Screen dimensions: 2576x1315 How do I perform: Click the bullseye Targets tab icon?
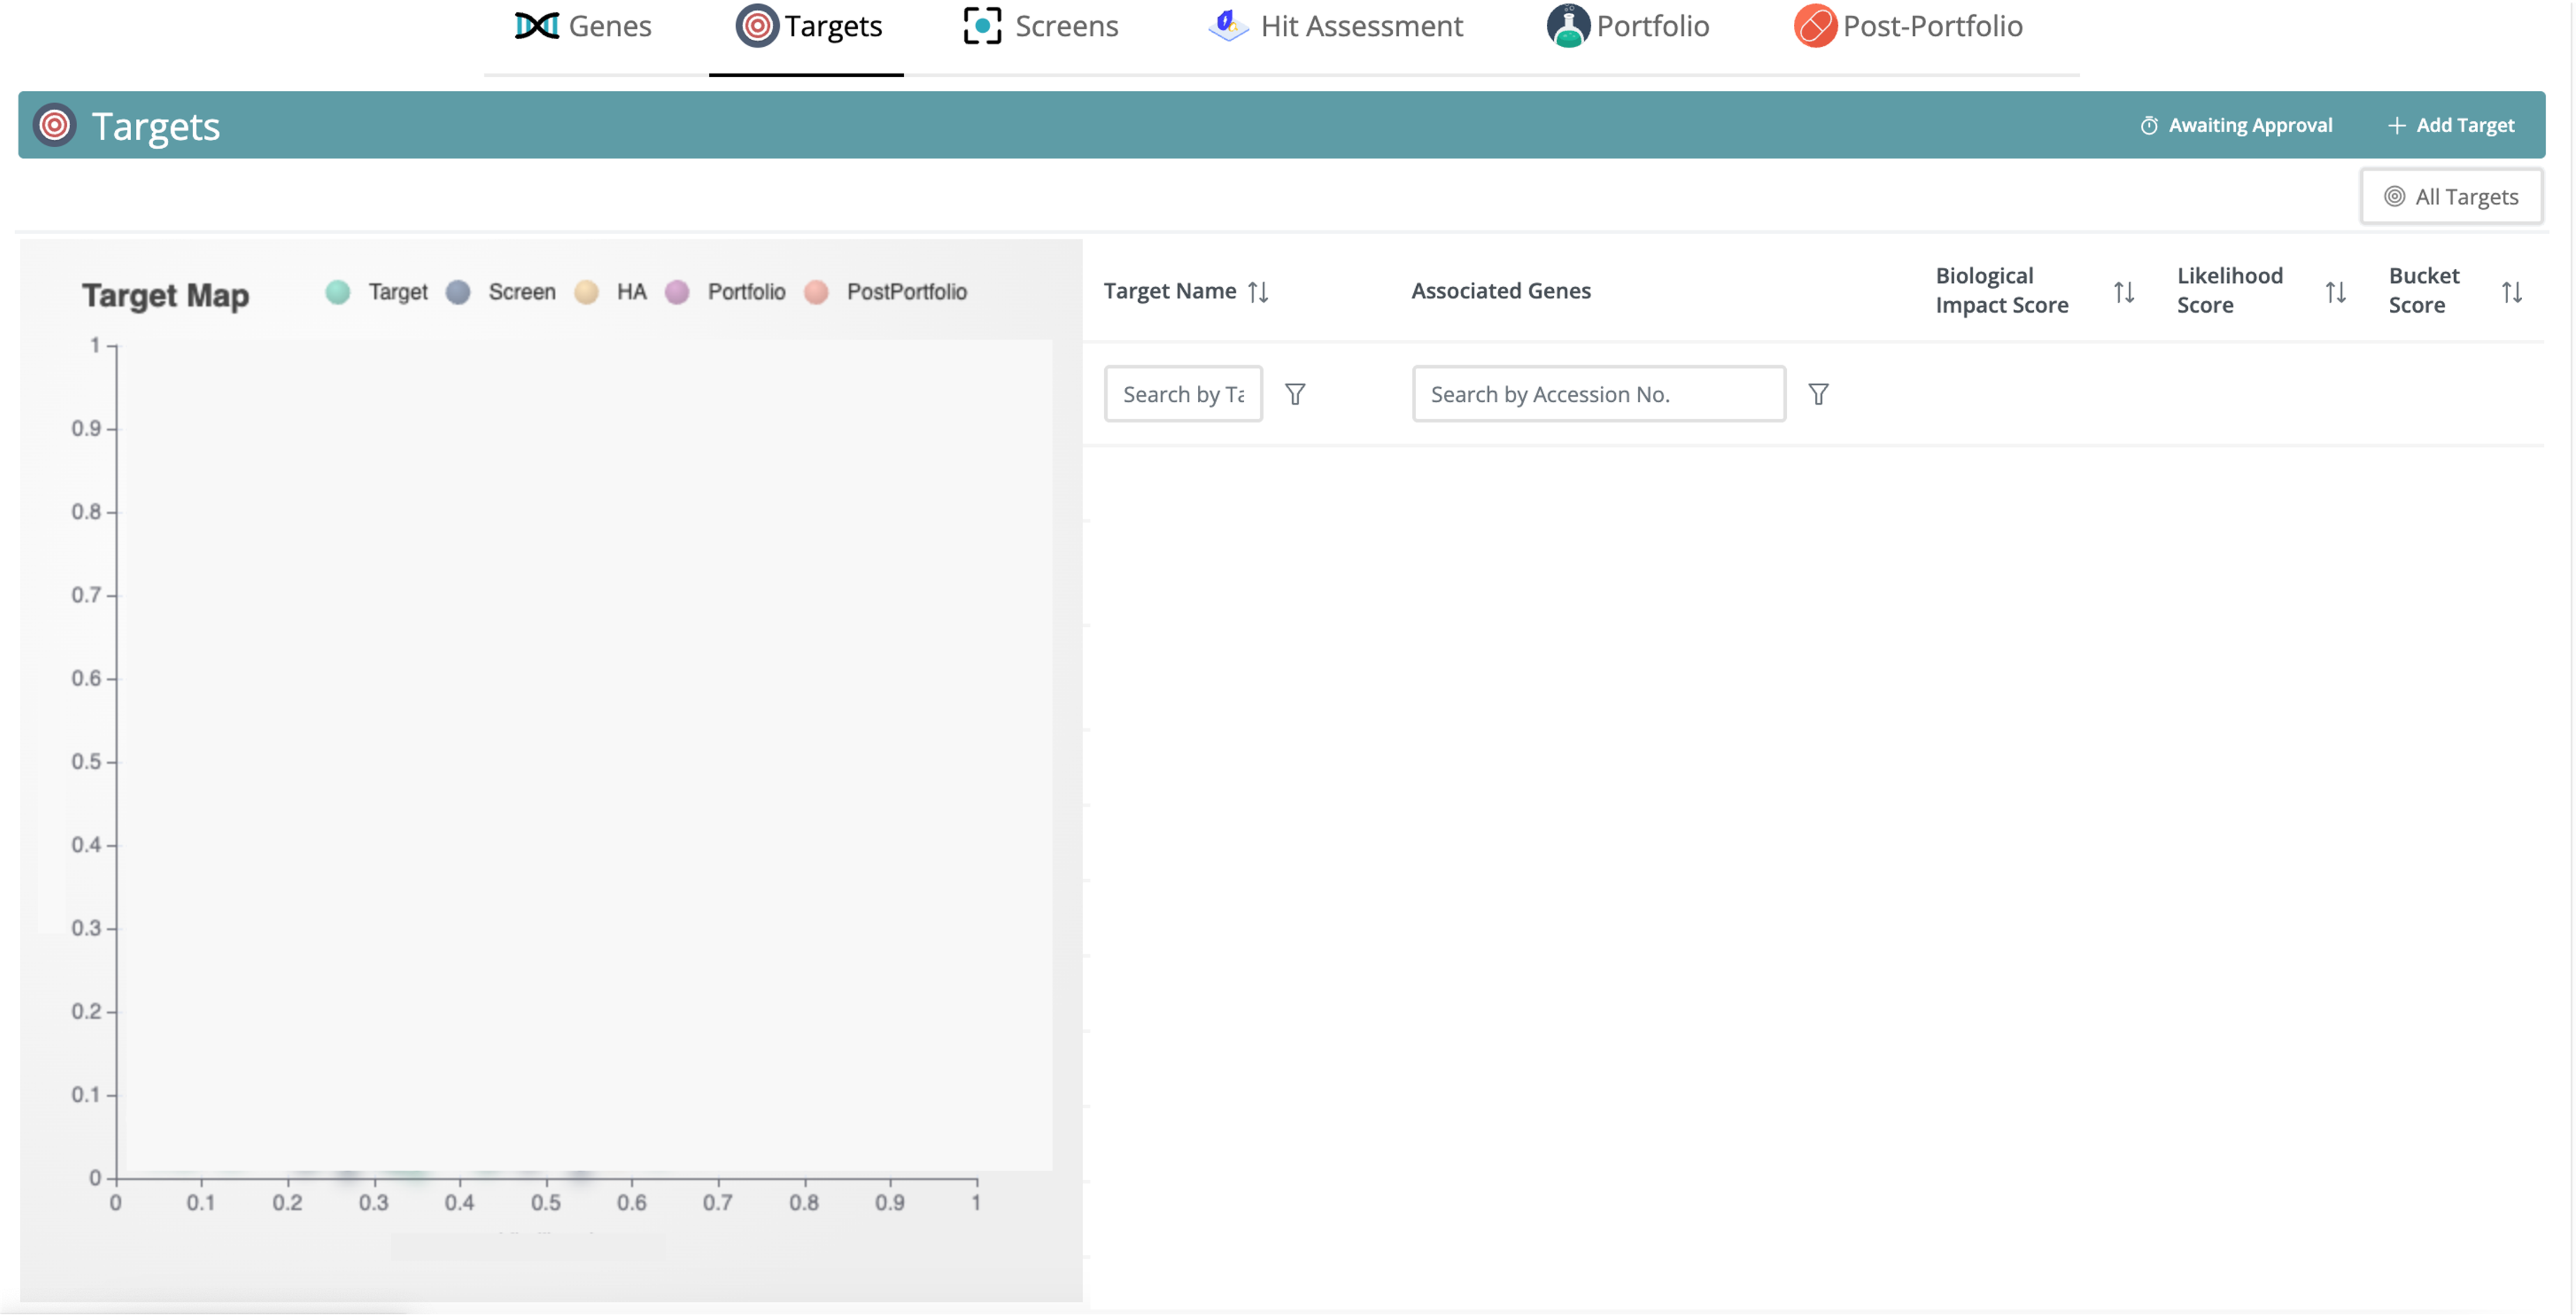point(757,26)
